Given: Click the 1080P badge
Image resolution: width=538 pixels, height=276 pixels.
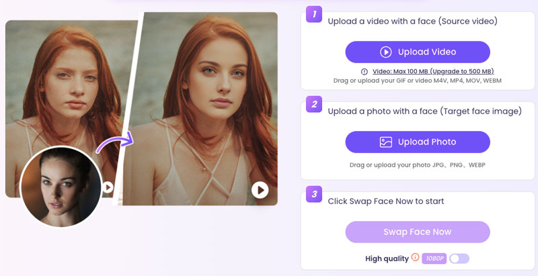Looking at the screenshot, I should point(434,259).
